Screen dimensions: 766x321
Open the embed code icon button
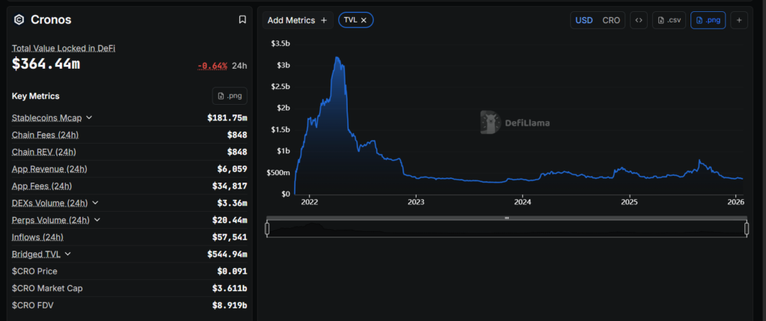click(x=638, y=20)
